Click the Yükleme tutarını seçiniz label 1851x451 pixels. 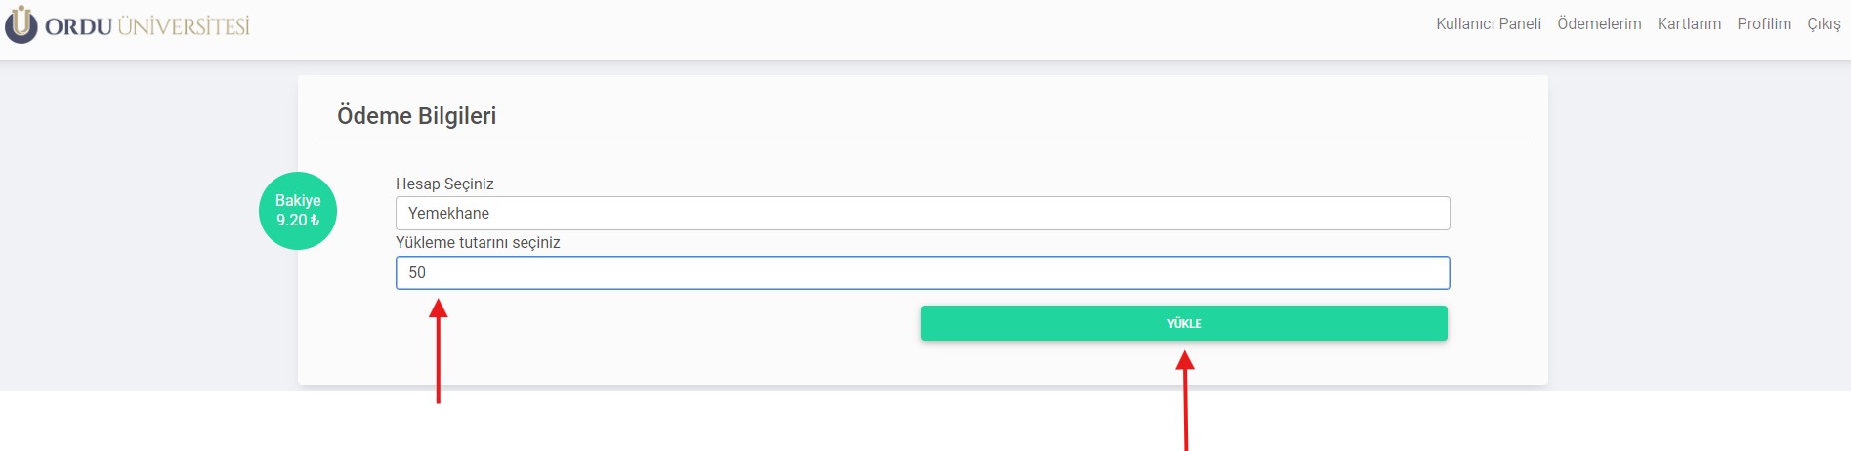(478, 242)
